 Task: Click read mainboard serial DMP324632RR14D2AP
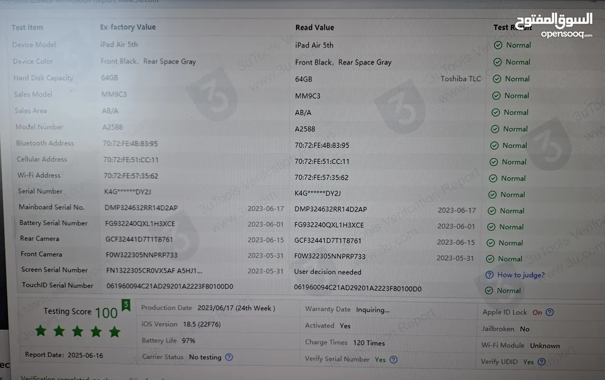(331, 210)
